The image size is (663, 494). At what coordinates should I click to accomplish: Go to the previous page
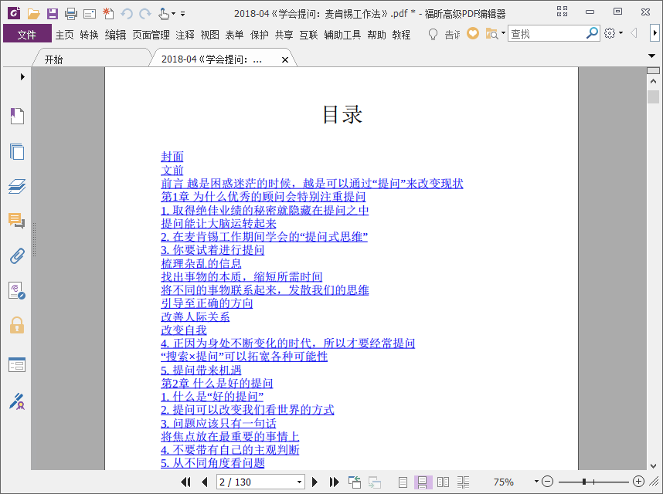tap(205, 482)
